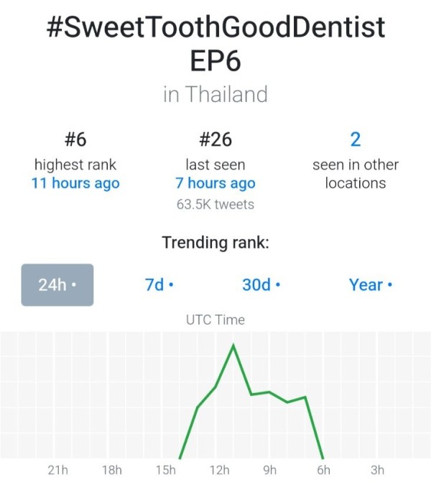Viewport: 431px width, 485px height.
Task: Switch to the Year trending range
Action: 371,285
